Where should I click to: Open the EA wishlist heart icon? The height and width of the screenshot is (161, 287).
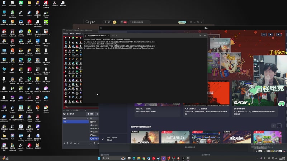point(264,35)
